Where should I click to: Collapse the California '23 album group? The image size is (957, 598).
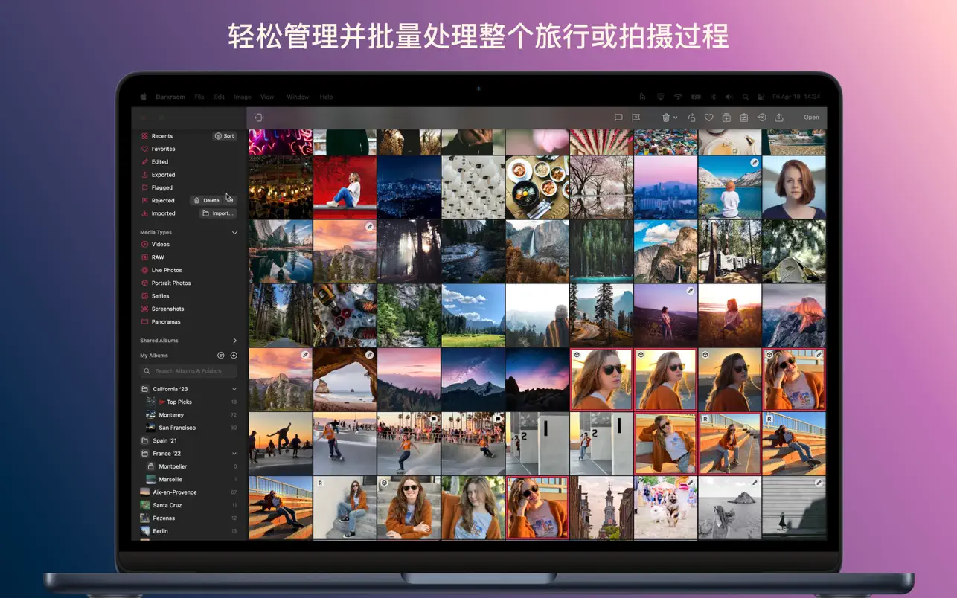(235, 388)
